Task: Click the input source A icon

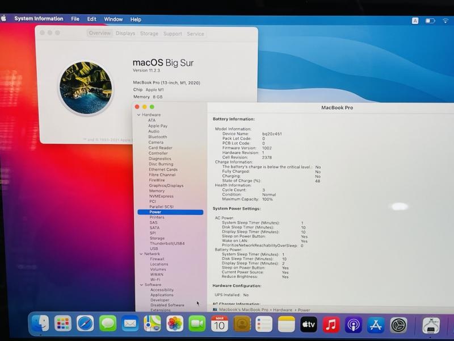Action: [x=415, y=20]
